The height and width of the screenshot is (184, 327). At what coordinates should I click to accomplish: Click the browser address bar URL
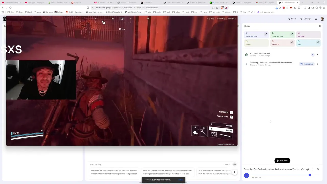[x=127, y=8]
